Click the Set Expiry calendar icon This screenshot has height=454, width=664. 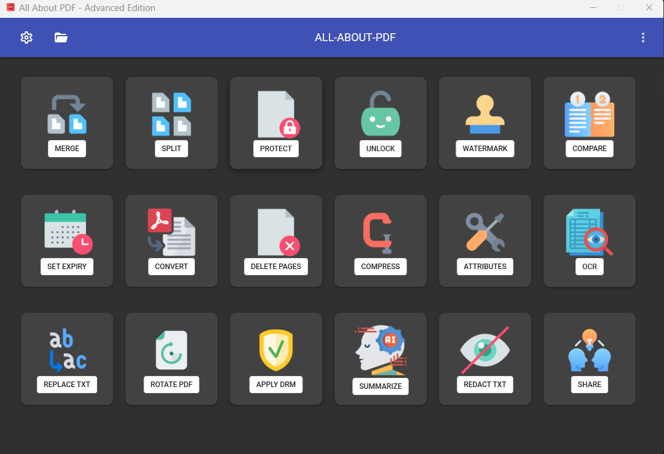click(x=68, y=232)
